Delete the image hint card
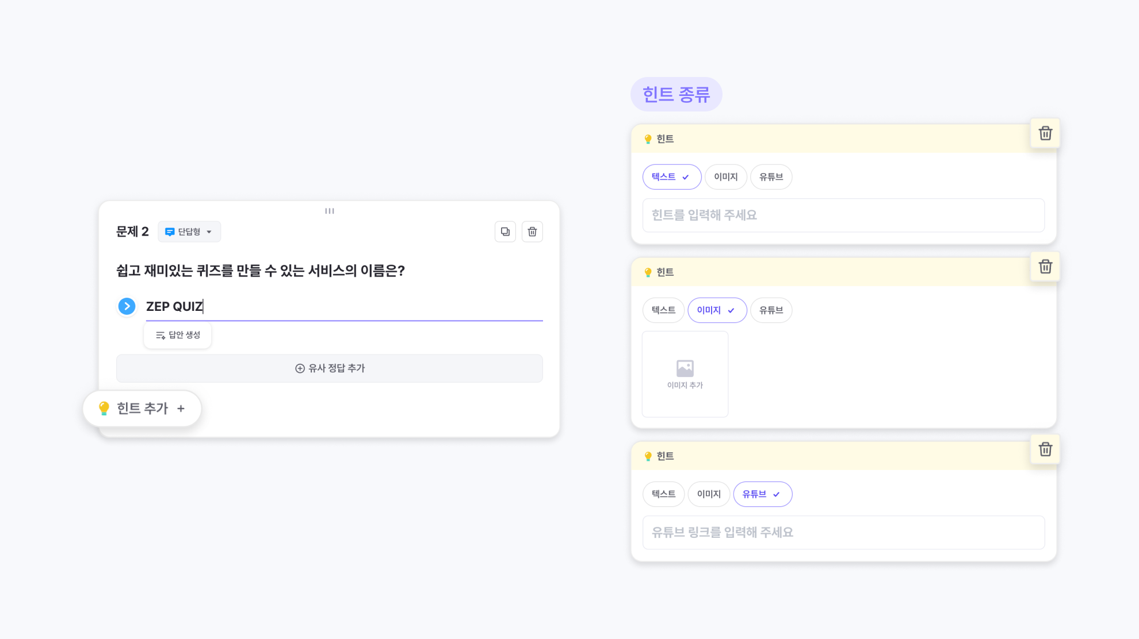The height and width of the screenshot is (639, 1139). [x=1045, y=267]
